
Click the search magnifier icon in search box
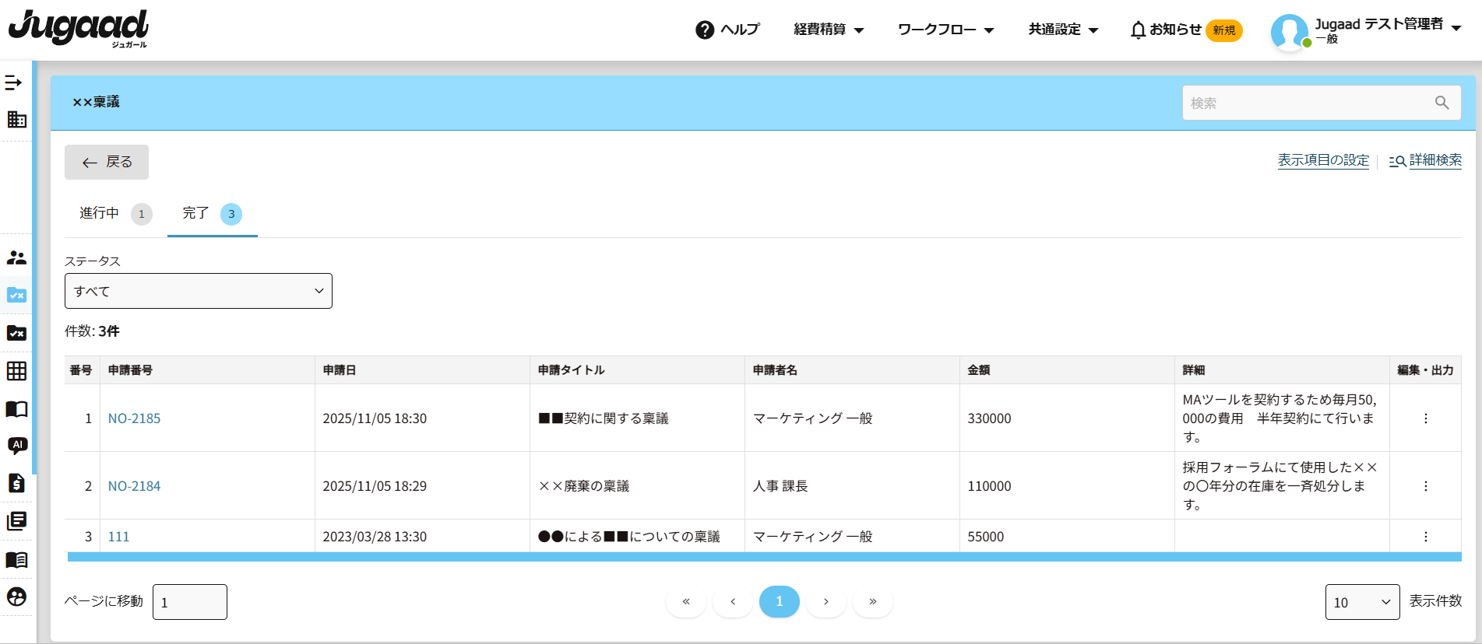pyautogui.click(x=1442, y=103)
